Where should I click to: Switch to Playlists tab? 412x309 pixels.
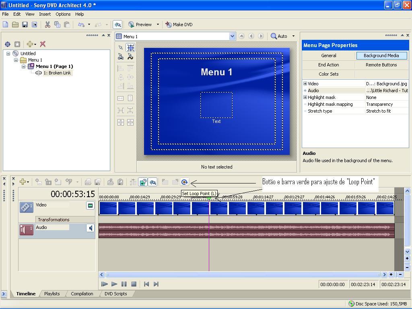pyautogui.click(x=52, y=293)
